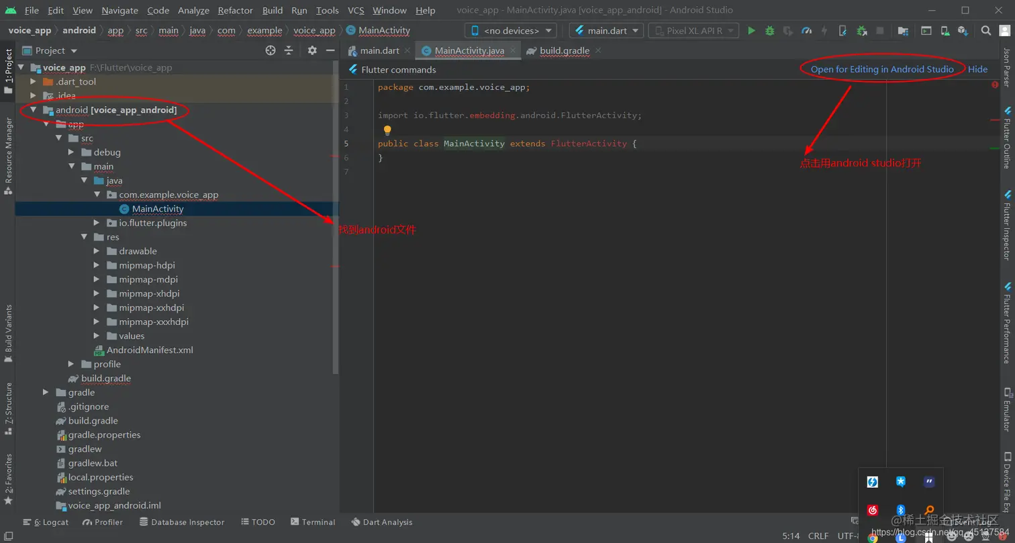The height and width of the screenshot is (543, 1015).
Task: Click CRLF line separator in status bar
Action: pyautogui.click(x=818, y=536)
